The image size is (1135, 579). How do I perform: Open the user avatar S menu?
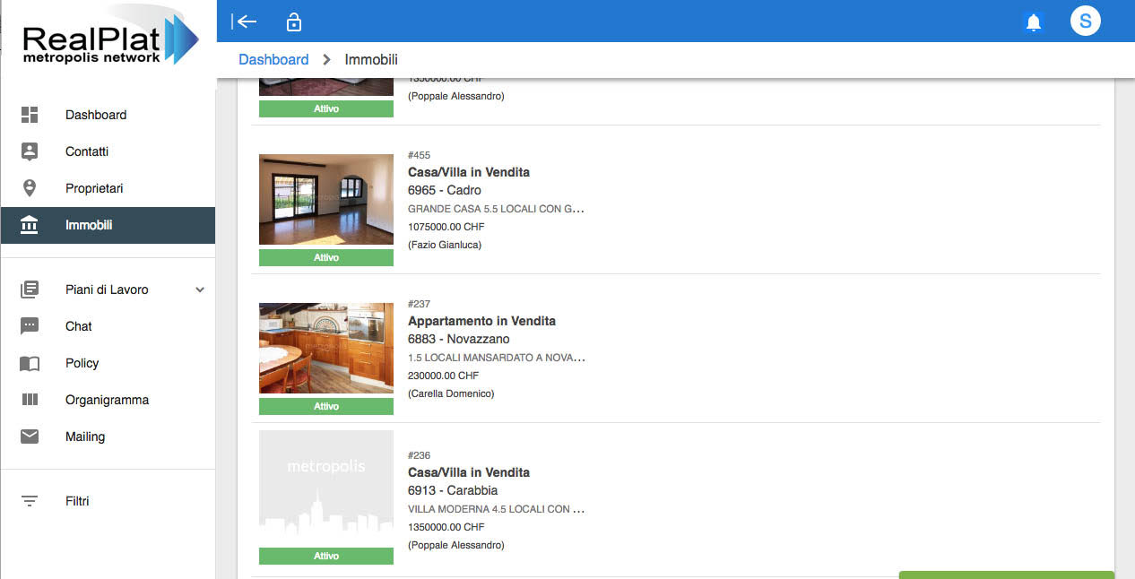tap(1085, 22)
